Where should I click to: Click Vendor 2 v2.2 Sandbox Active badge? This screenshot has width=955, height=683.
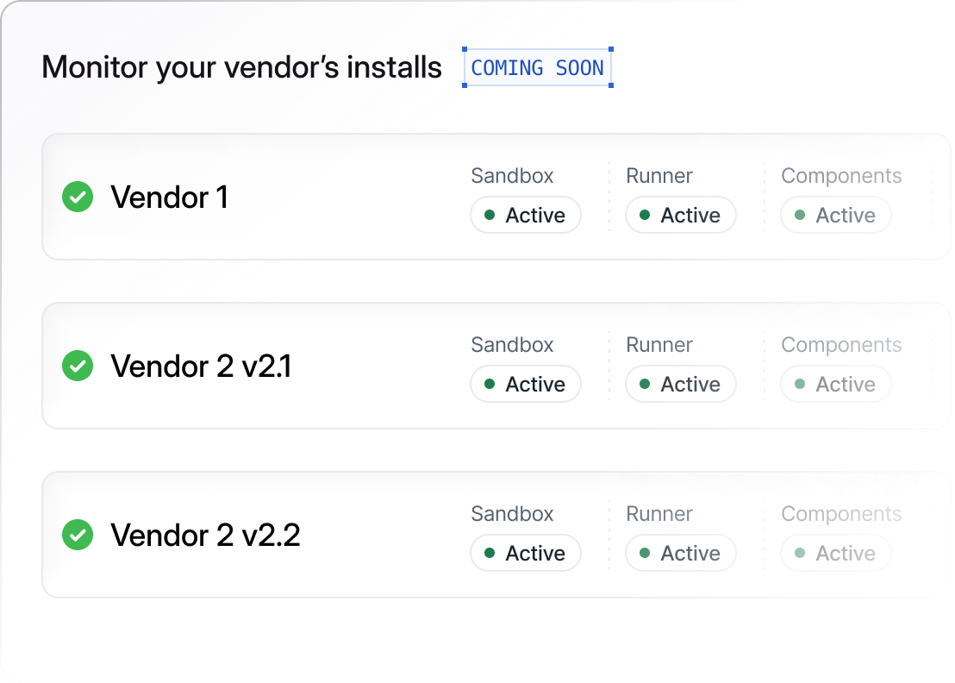coord(526,554)
